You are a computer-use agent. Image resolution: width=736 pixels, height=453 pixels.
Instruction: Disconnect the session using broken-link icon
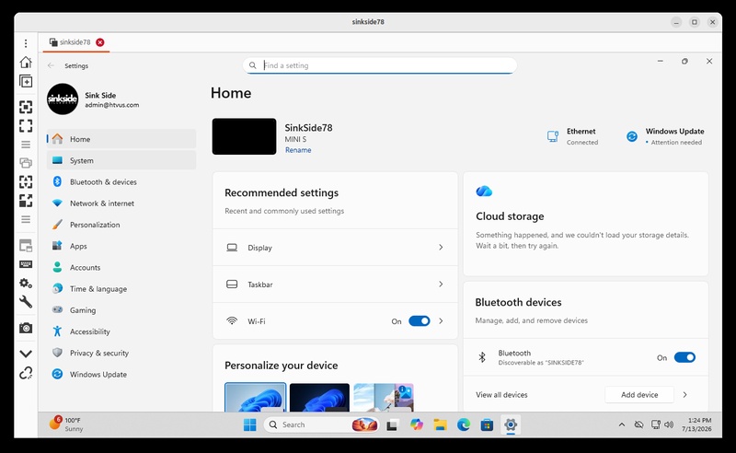click(26, 373)
